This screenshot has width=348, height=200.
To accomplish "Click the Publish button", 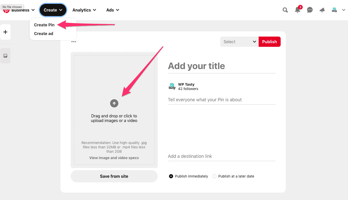I will (x=269, y=41).
